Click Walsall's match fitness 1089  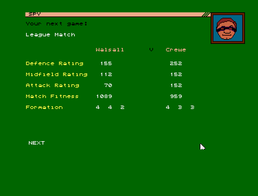tap(104, 96)
